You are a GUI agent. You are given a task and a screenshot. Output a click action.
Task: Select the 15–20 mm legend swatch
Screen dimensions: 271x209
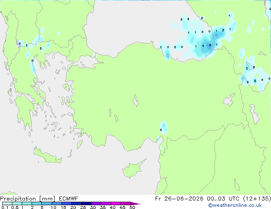pos(66,203)
